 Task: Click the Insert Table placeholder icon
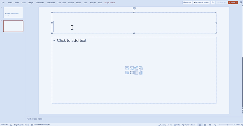point(136,72)
